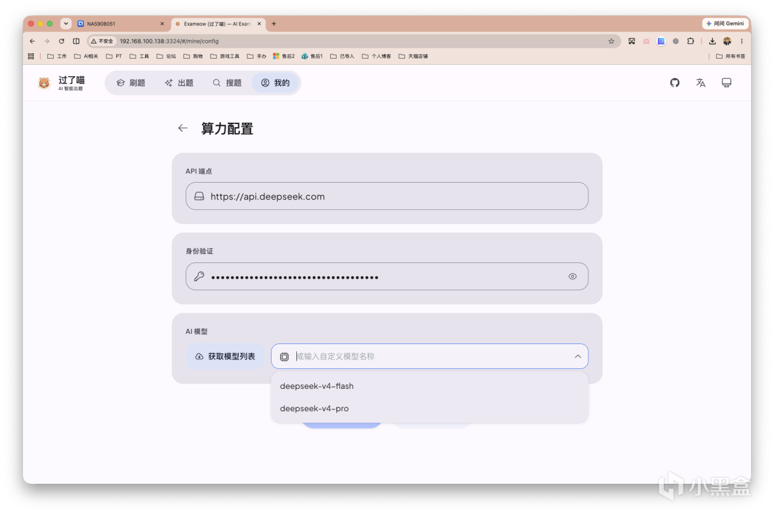Open the 售后2 bookmark
Screen dimensions: 774x514
click(x=284, y=56)
